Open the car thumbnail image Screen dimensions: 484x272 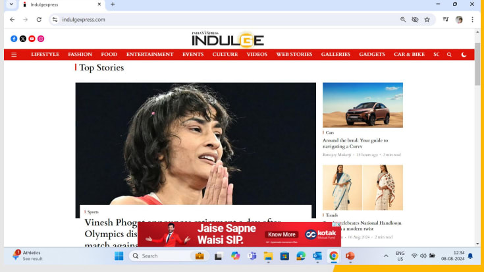click(x=362, y=105)
